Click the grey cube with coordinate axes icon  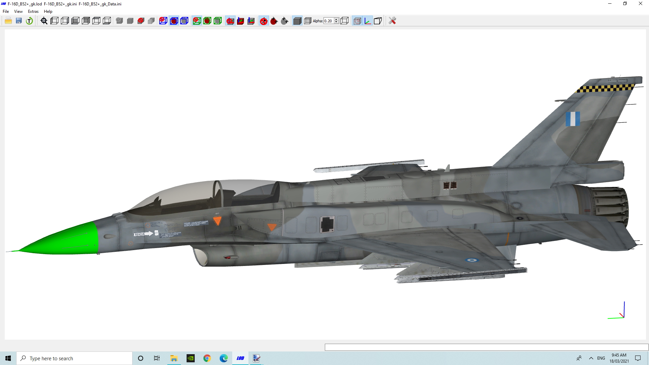(x=251, y=21)
